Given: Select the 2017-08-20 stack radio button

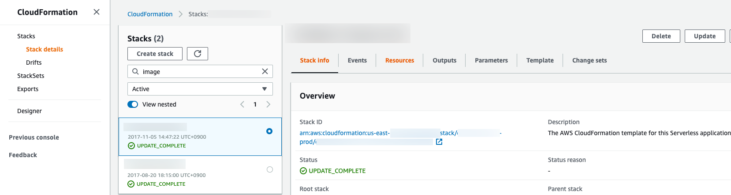Looking at the screenshot, I should pyautogui.click(x=270, y=169).
